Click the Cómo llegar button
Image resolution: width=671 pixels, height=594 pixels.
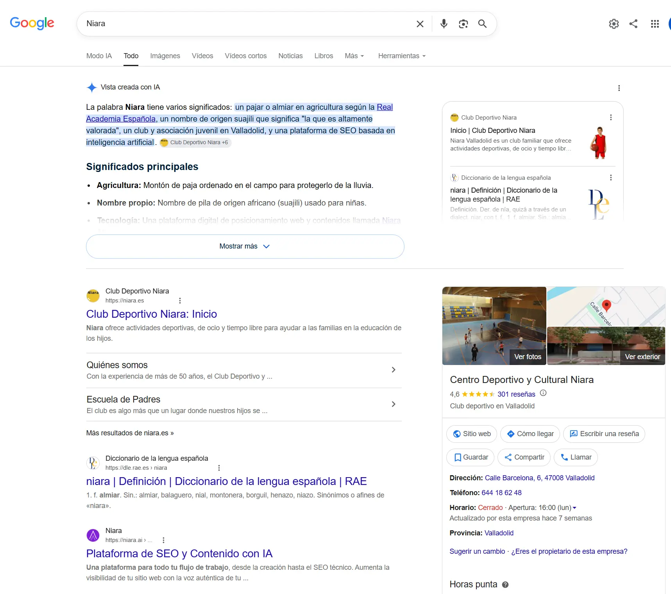click(530, 434)
